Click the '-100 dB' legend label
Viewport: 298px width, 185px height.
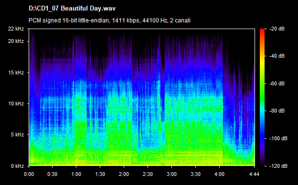pyautogui.click(x=278, y=138)
